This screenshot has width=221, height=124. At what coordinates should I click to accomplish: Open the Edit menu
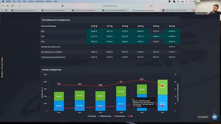(19, 1)
